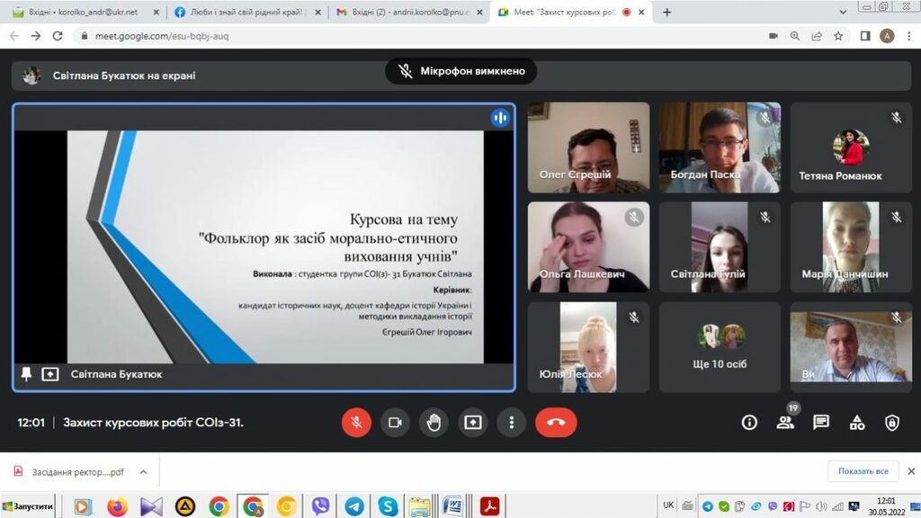Open host controls lock icon
The image size is (921, 518).
click(892, 423)
